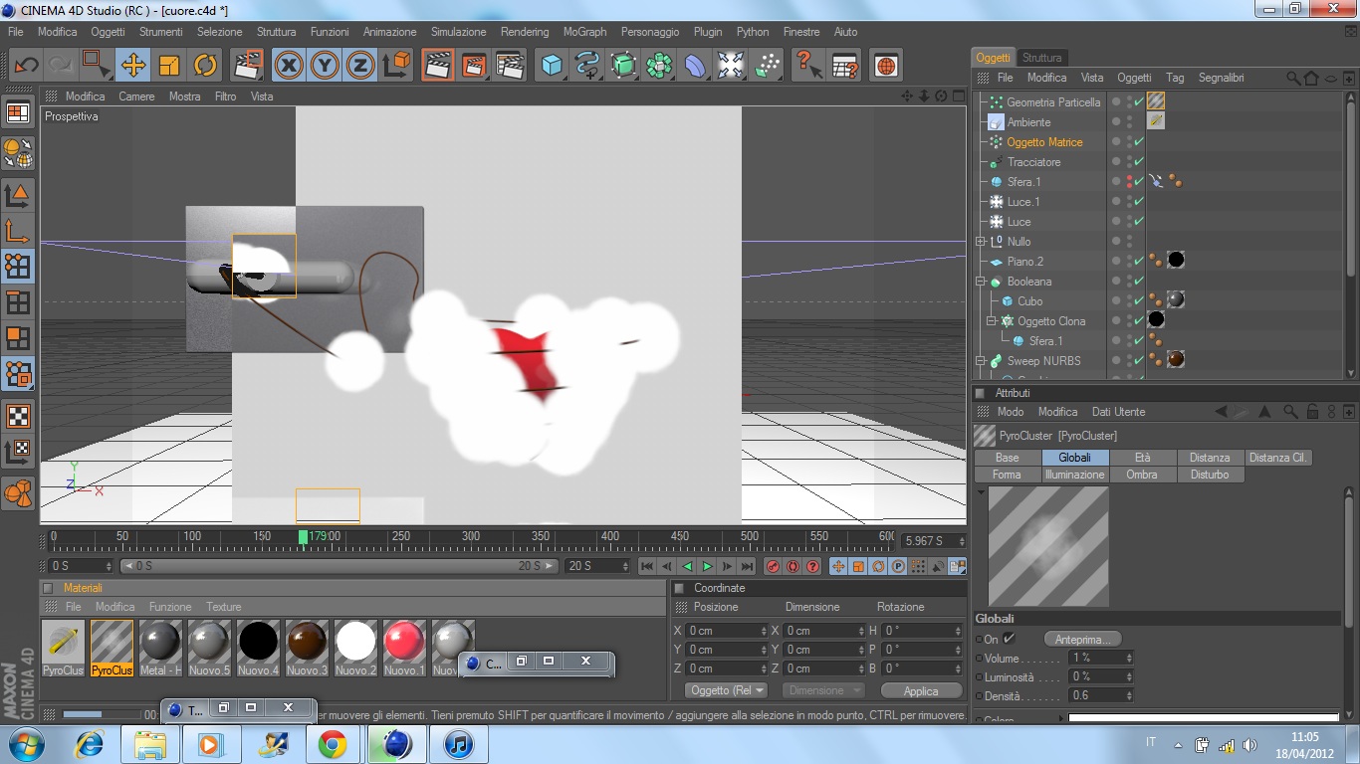Toggle the enable checkmark for Piano.2

pyautogui.click(x=1139, y=261)
